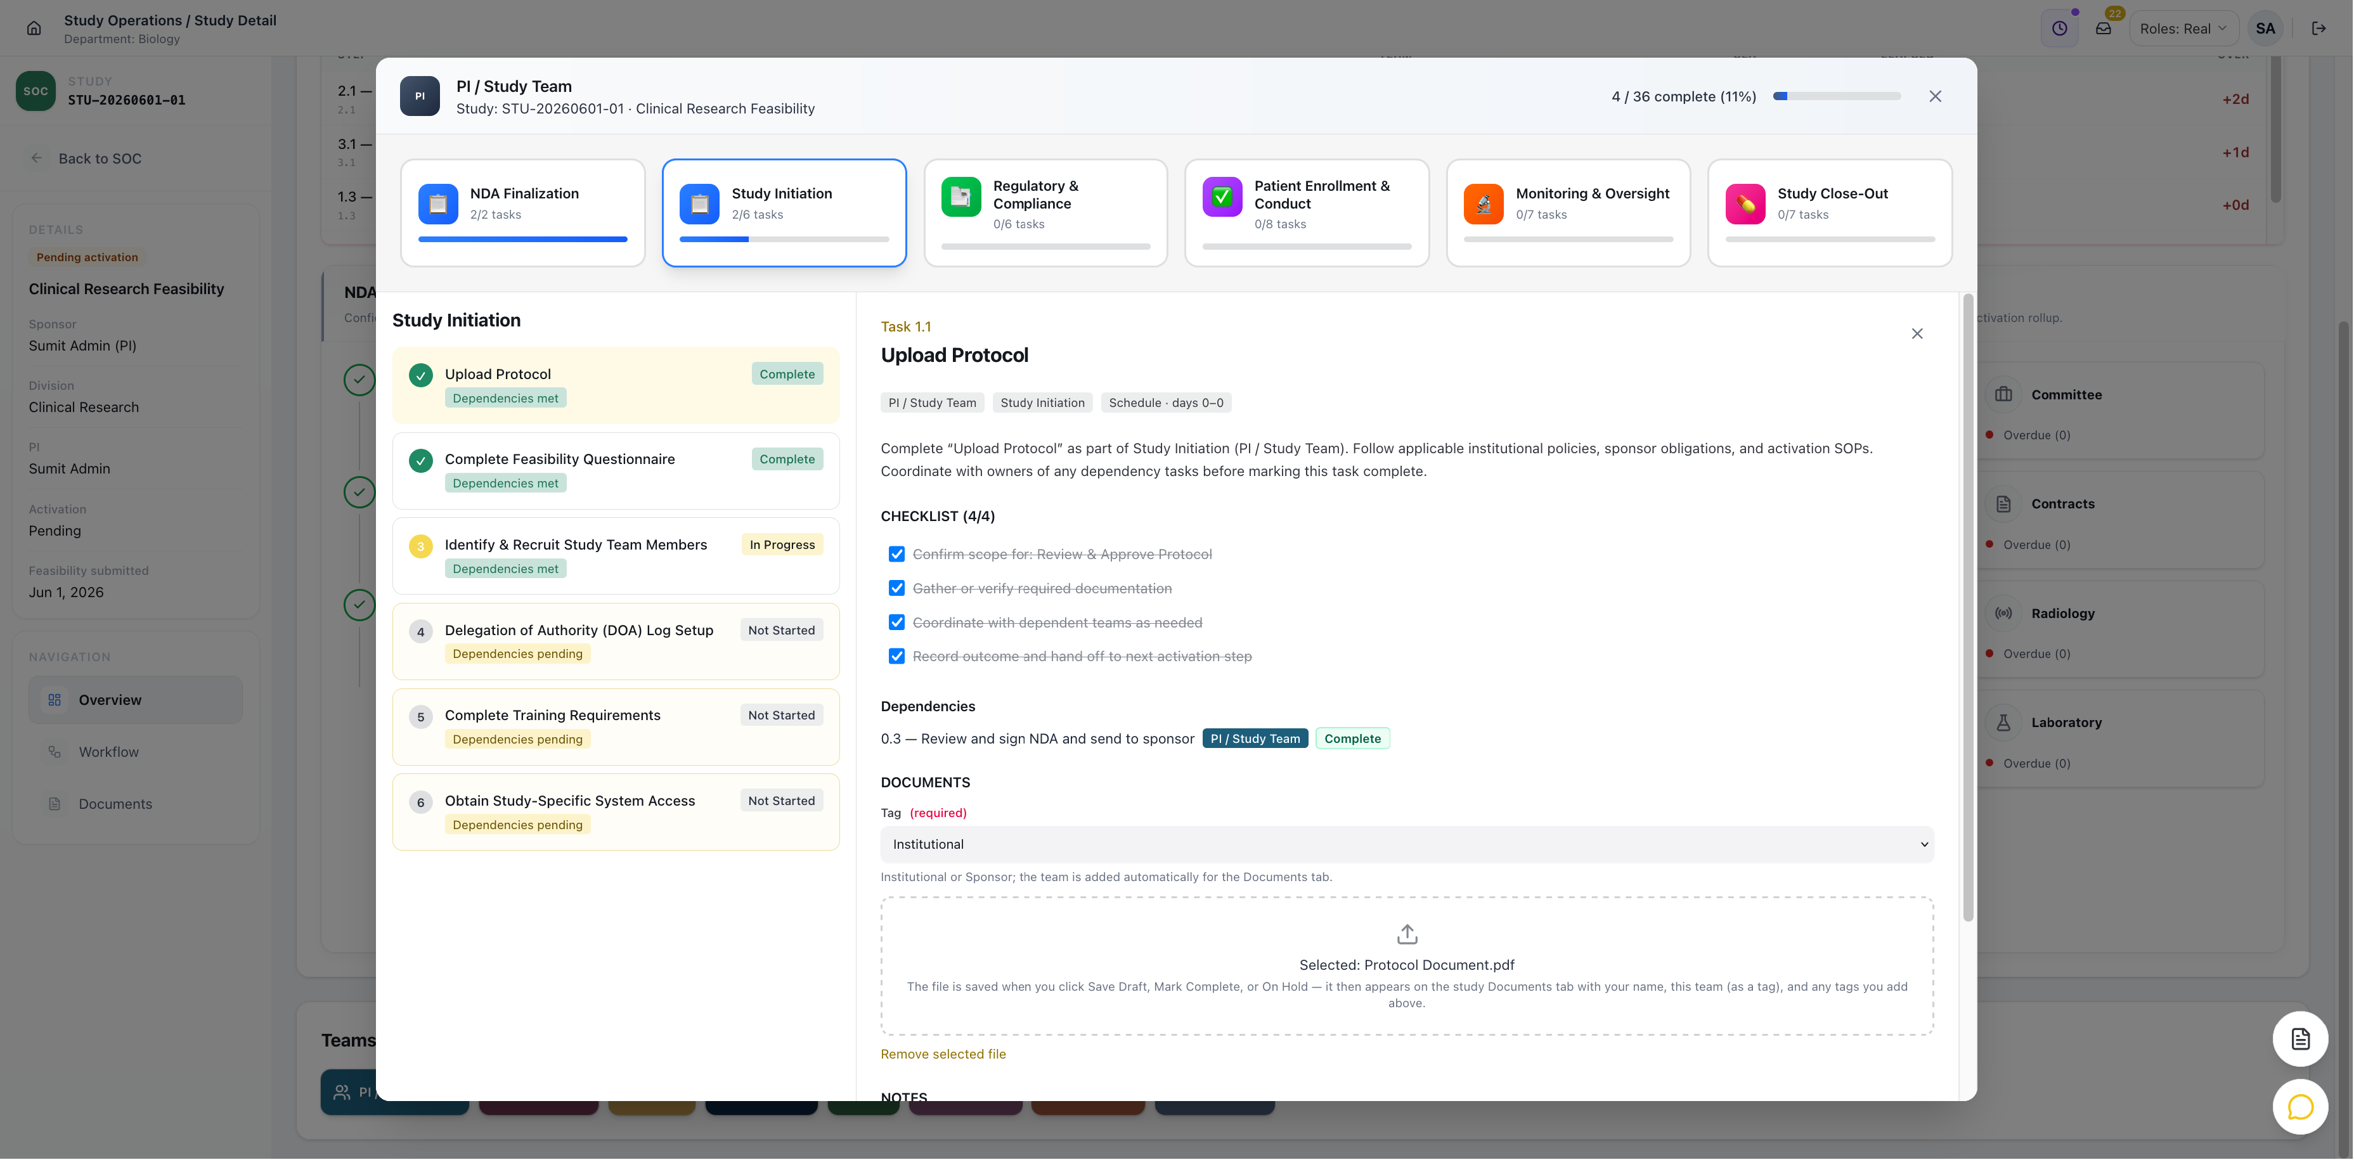Click the NDA Finalization clipboard icon

[437, 203]
